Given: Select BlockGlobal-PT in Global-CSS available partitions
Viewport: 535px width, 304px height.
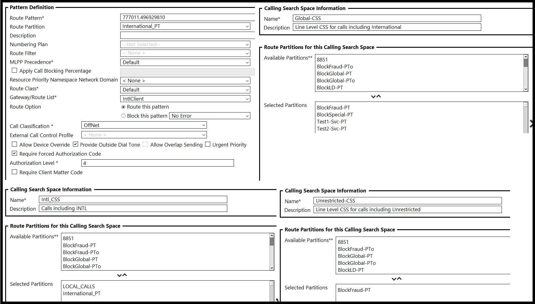Looking at the screenshot, I should coord(334,74).
